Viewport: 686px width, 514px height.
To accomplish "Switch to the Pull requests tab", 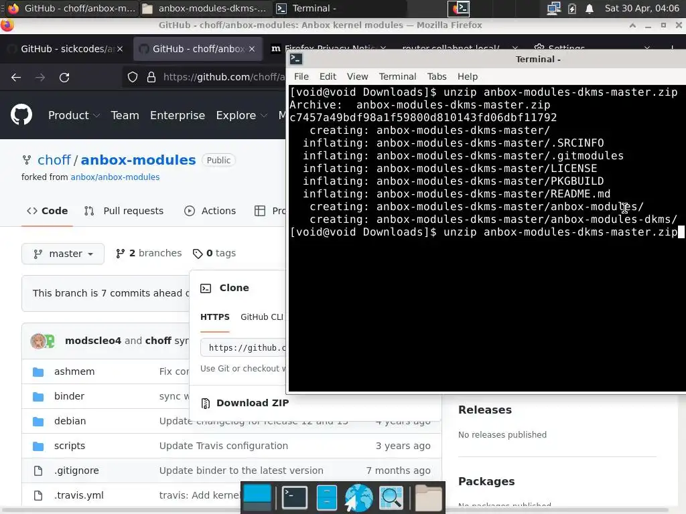I will 124,211.
